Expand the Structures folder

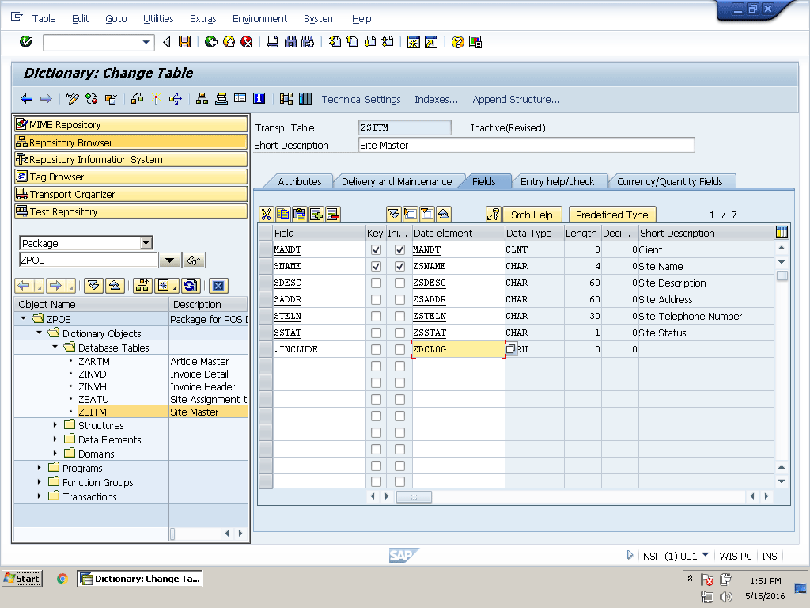pos(55,425)
